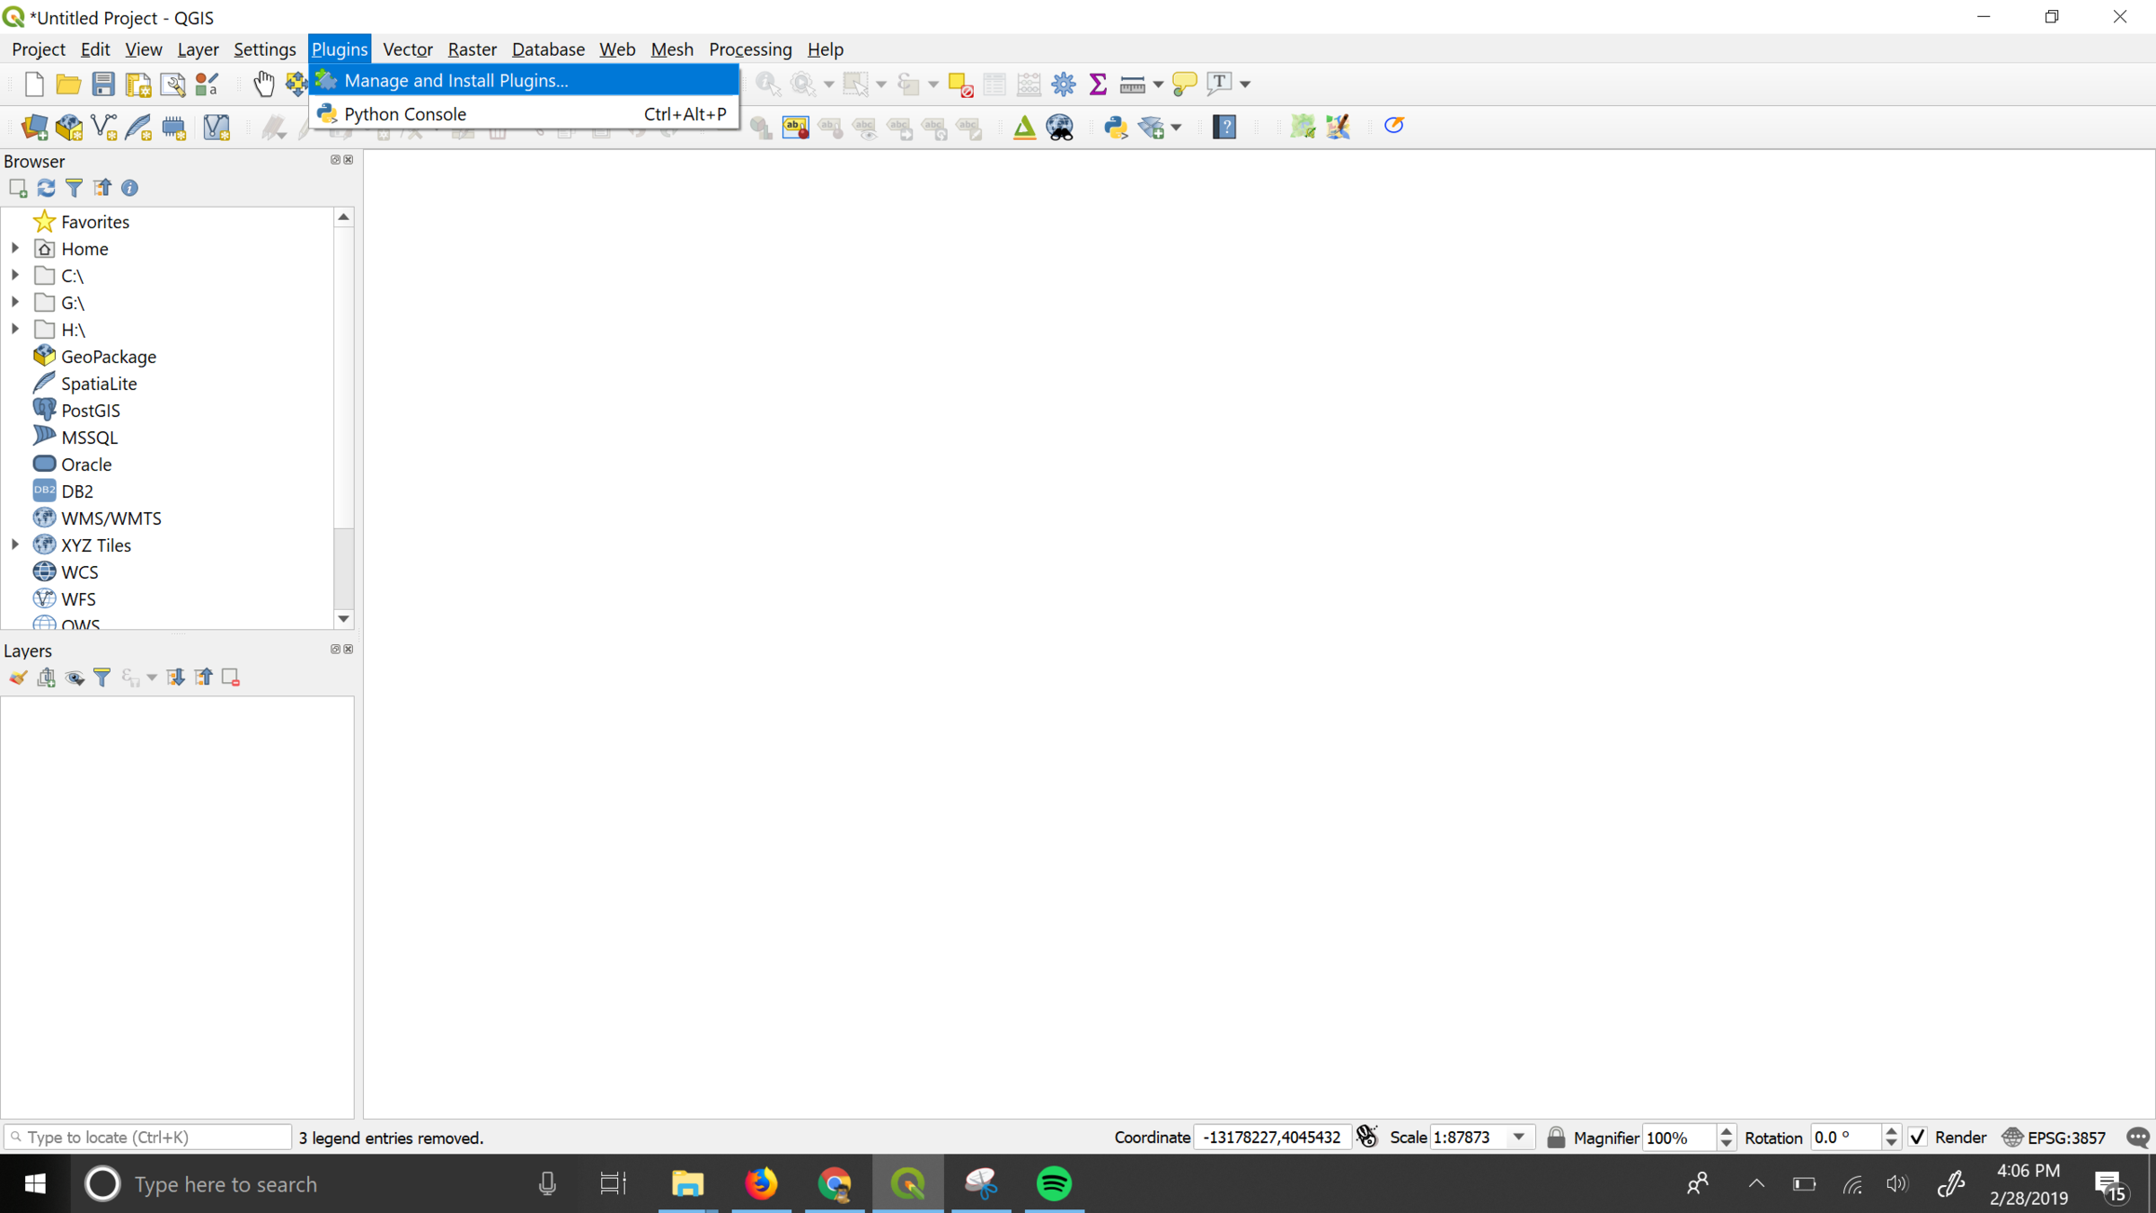Viewport: 2156px width, 1213px height.
Task: Toggle the magnifier scale lock
Action: 1556,1137
